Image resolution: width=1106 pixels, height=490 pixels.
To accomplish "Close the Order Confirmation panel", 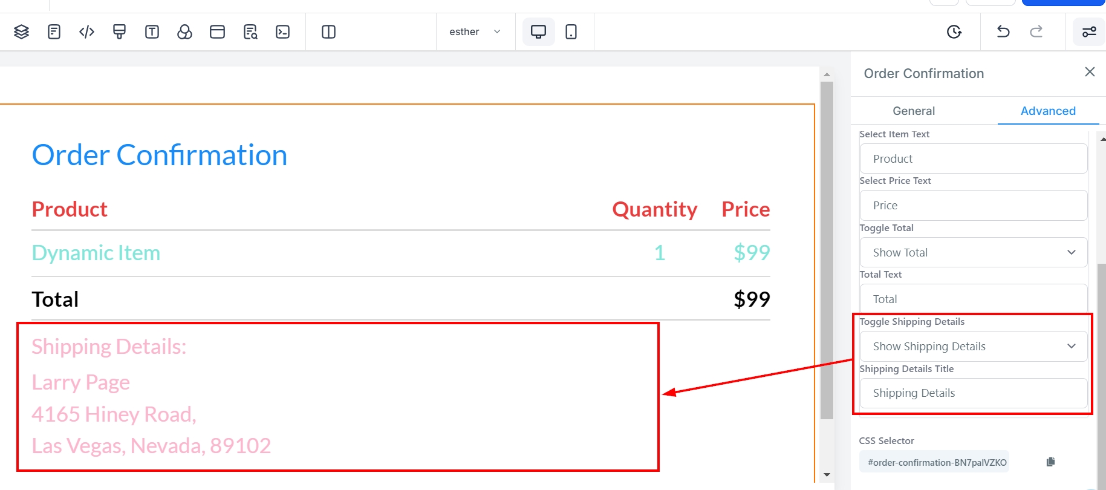I will (x=1090, y=72).
